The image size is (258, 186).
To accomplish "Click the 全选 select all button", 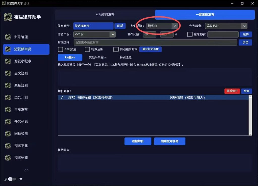I will tap(246, 91).
